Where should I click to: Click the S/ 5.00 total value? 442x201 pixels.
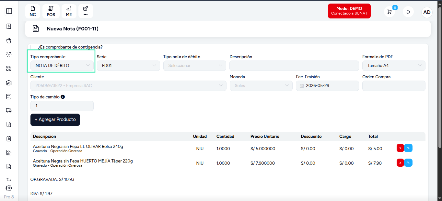pos(375,149)
